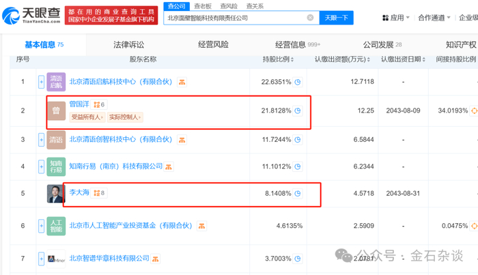Clear the company search box text

[310, 18]
